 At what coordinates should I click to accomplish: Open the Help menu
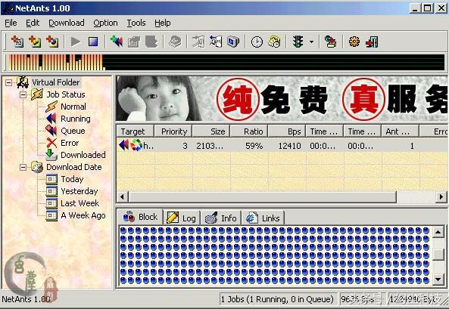click(x=163, y=23)
